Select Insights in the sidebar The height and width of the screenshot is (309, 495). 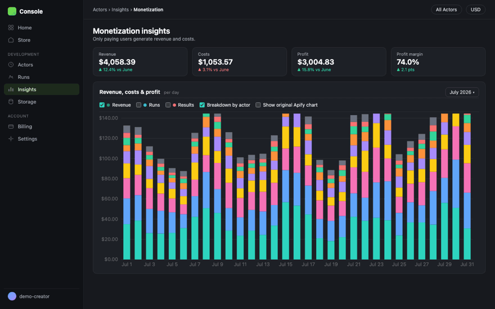click(x=42, y=89)
